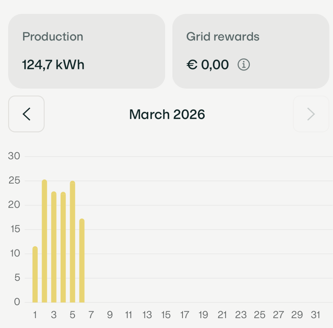Open the Production card
The width and height of the screenshot is (333, 328).
pos(86,51)
